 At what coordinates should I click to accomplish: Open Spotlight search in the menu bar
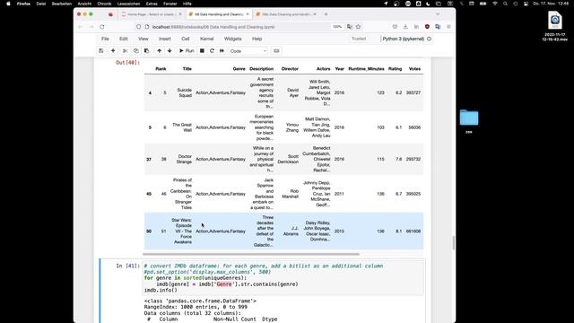click(x=505, y=4)
